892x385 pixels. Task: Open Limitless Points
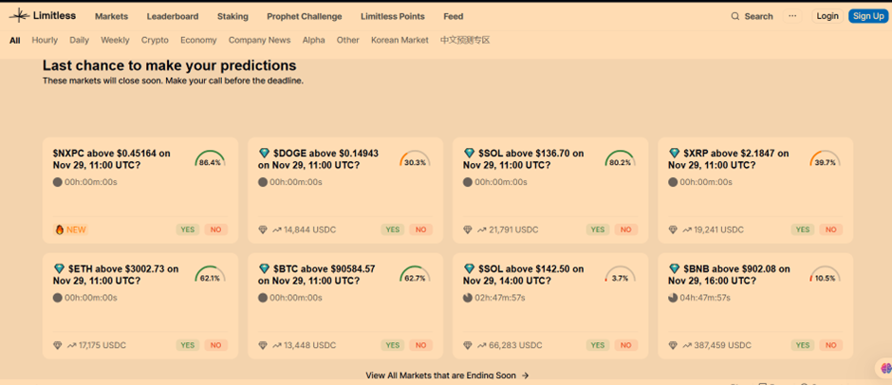coord(393,16)
